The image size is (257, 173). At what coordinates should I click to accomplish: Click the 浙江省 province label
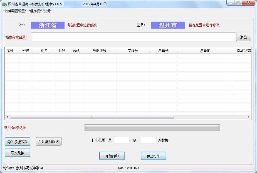[x=48, y=25]
